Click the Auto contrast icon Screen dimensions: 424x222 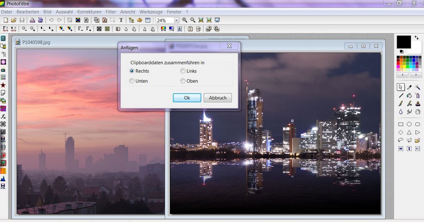(x=14, y=29)
